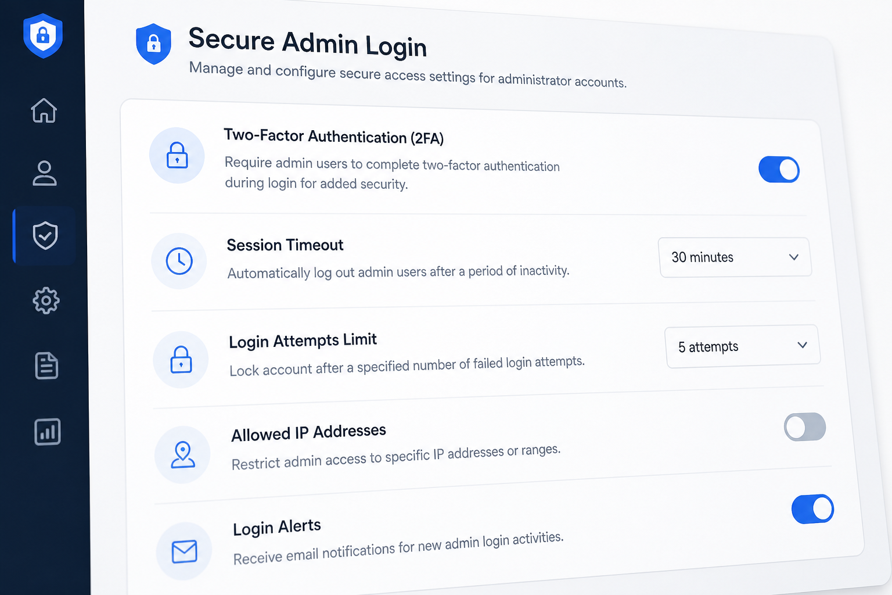Click the shield icon beside Secure Admin Login

[153, 44]
